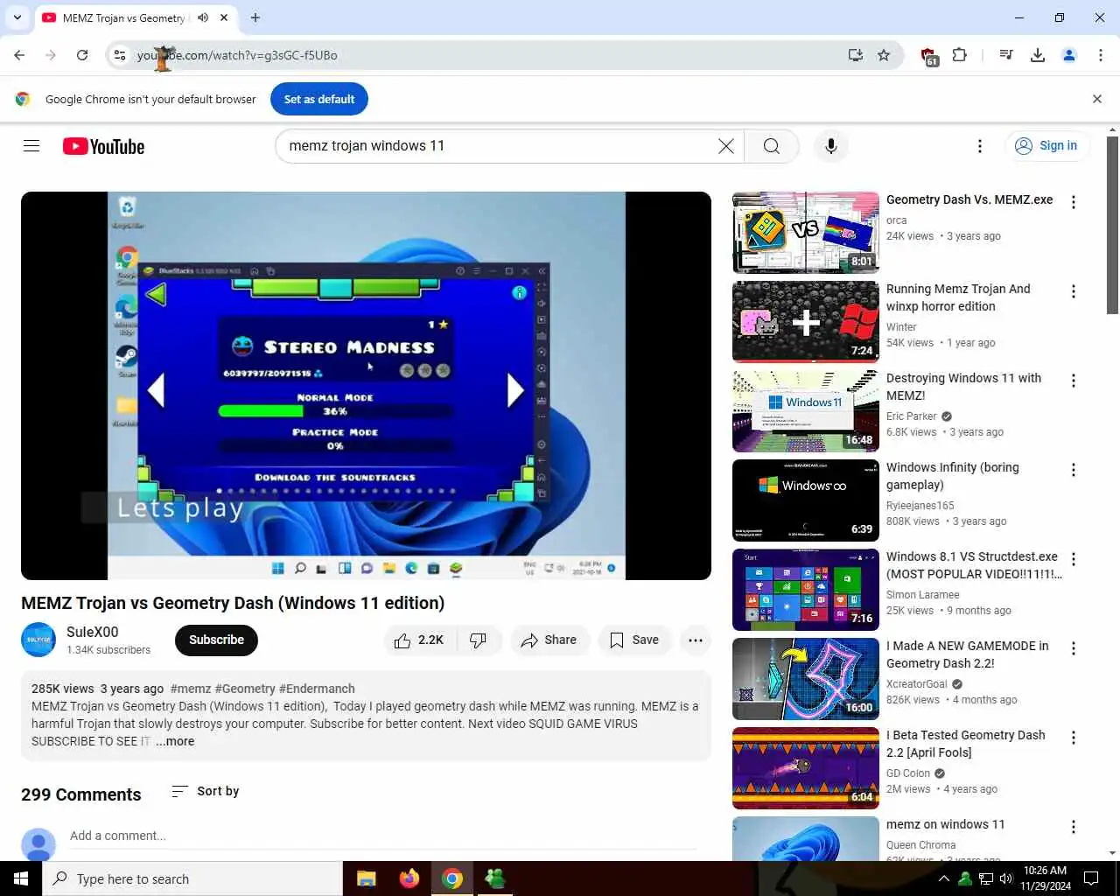1120x896 pixels.
Task: Bookmark this page with star icon
Action: tap(884, 55)
